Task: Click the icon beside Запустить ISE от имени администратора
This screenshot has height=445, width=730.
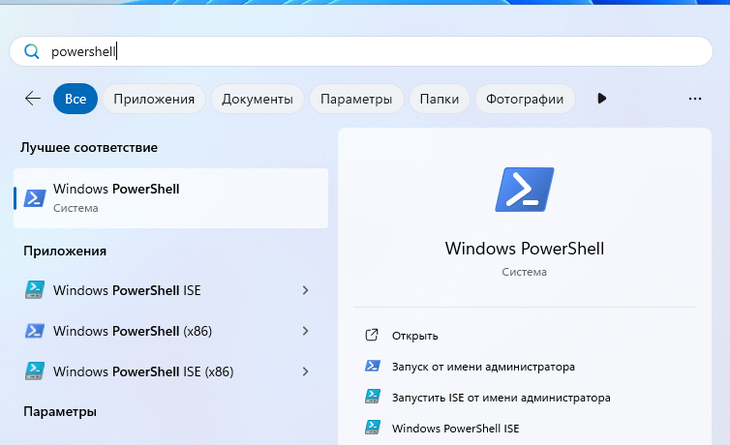Action: 373,397
